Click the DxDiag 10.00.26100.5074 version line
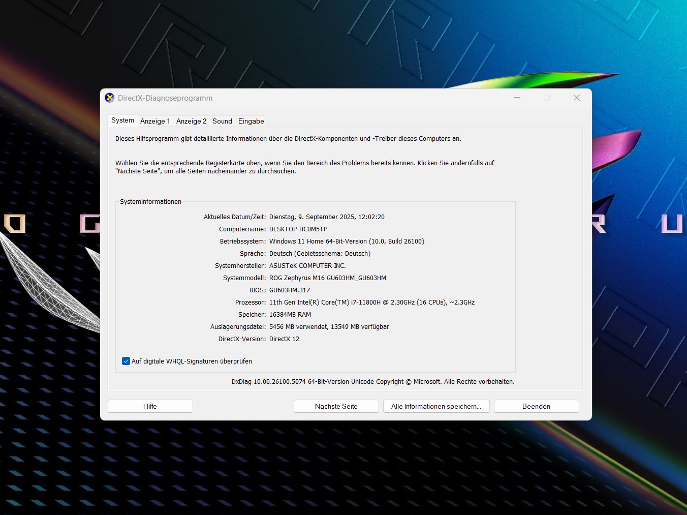 click(x=373, y=382)
